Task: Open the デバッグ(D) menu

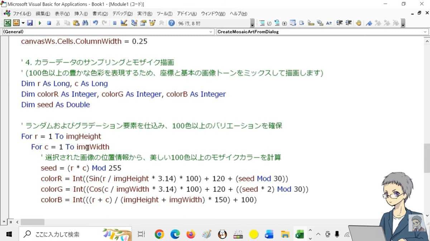Action: (x=123, y=14)
